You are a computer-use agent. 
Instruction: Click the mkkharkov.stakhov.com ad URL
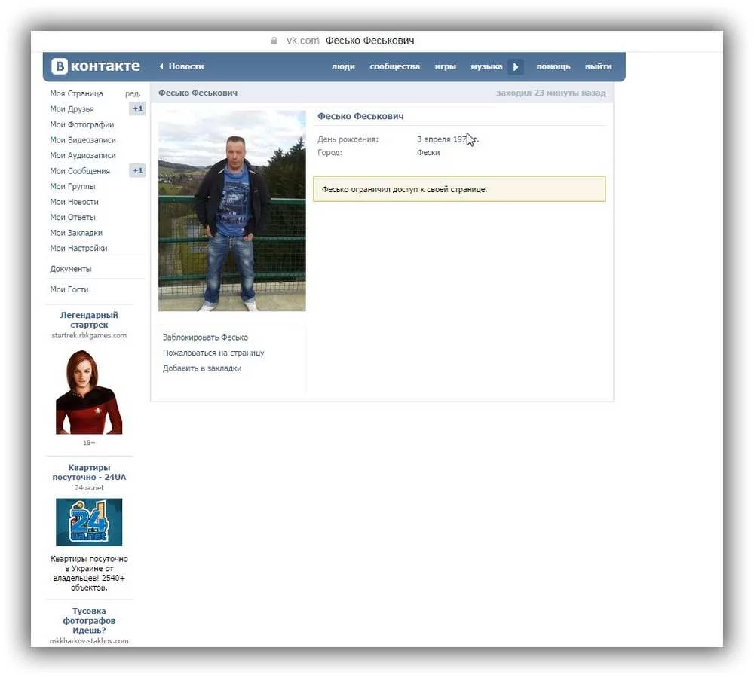click(89, 640)
